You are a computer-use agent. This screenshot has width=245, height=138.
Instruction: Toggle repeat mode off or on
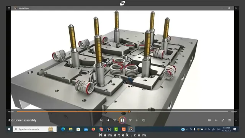tap(144, 120)
